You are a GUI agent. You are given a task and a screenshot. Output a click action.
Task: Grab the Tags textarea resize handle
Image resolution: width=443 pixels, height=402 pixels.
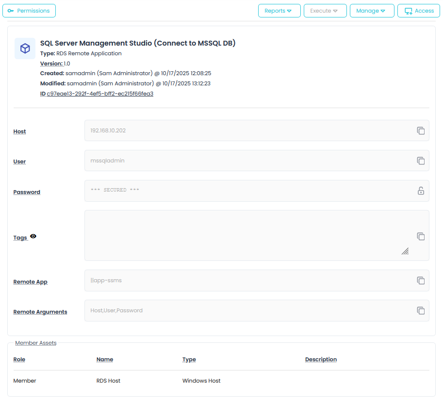click(x=405, y=251)
